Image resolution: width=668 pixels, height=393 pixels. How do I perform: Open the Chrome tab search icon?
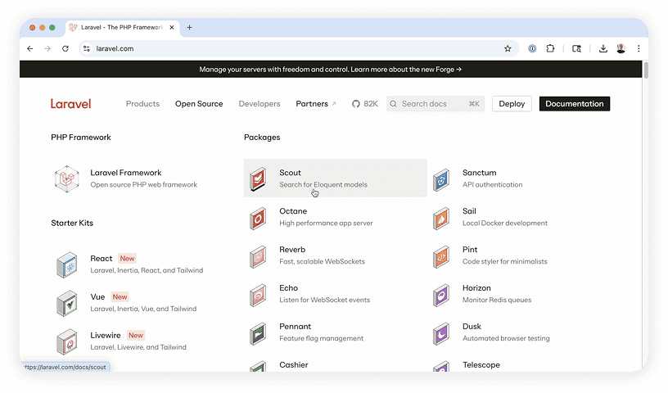pyautogui.click(x=576, y=48)
